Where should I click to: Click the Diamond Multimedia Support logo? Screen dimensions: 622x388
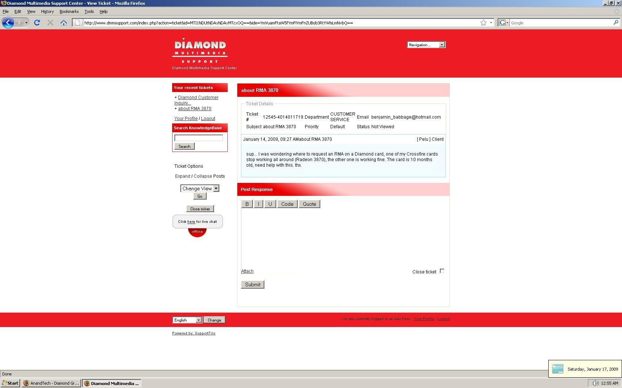200,51
